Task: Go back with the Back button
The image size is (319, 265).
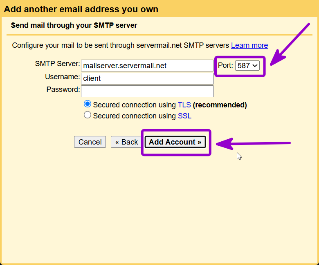Action: tap(126, 142)
